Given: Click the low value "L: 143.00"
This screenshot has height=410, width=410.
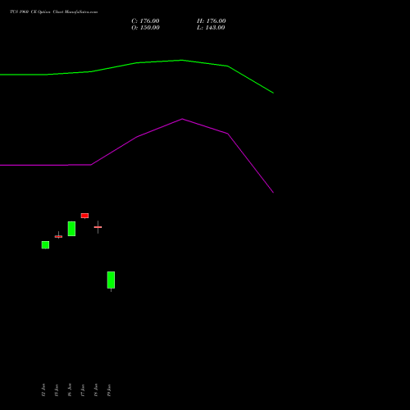Looking at the screenshot, I should pos(211,28).
